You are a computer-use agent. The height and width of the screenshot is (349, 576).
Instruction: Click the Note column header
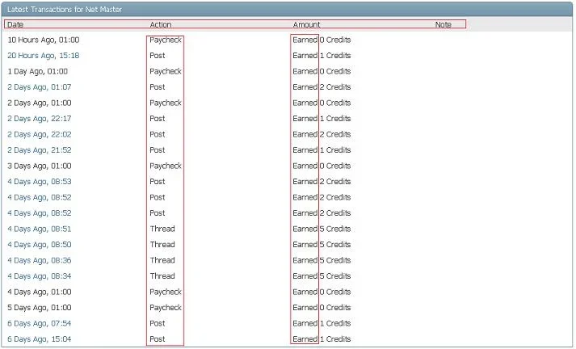[x=444, y=24]
